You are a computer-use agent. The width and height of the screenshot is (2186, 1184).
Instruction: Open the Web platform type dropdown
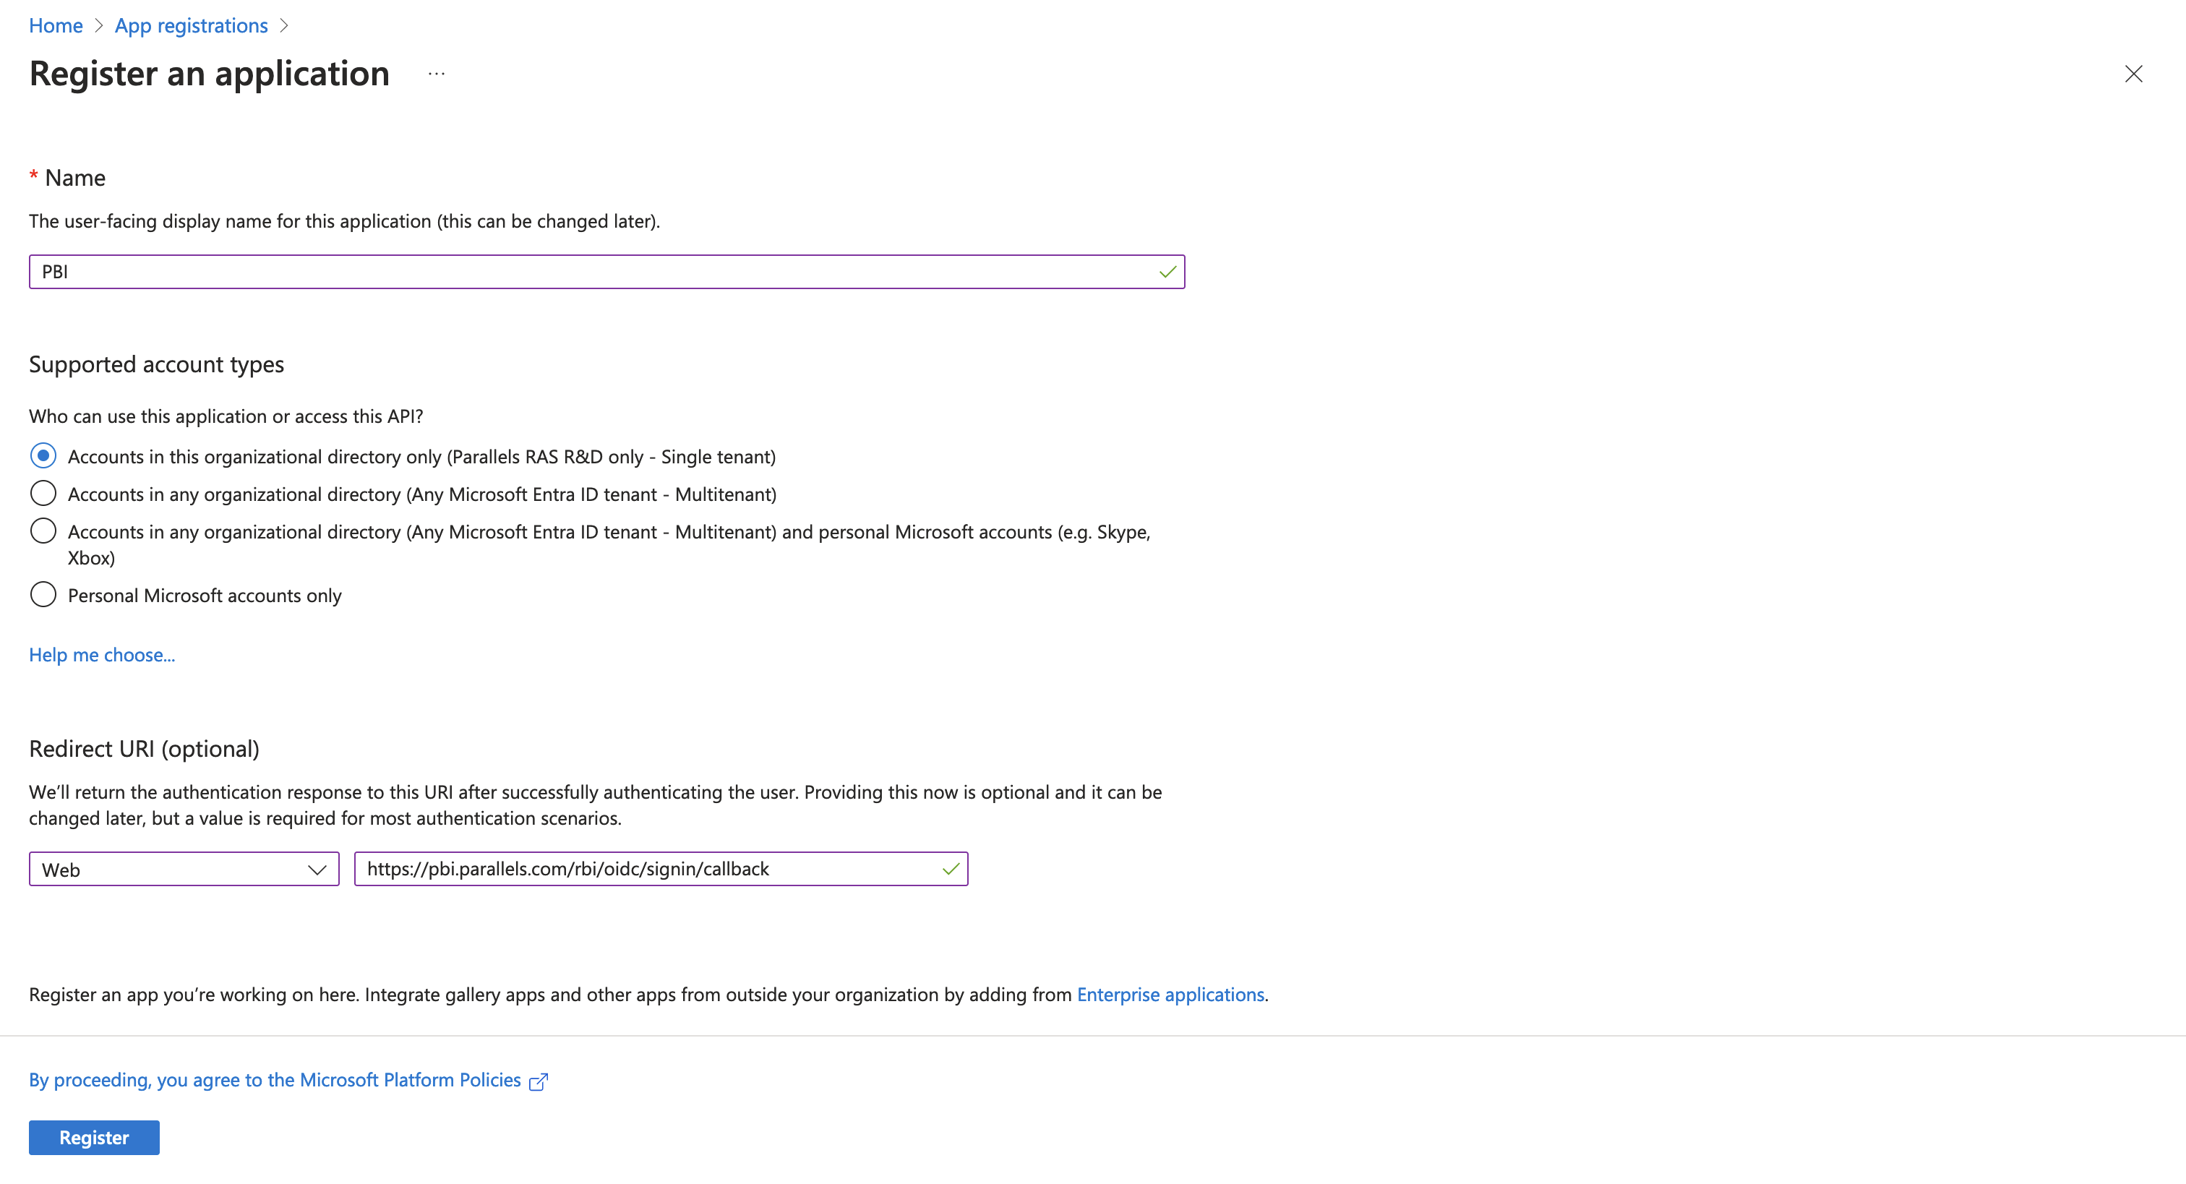point(184,869)
